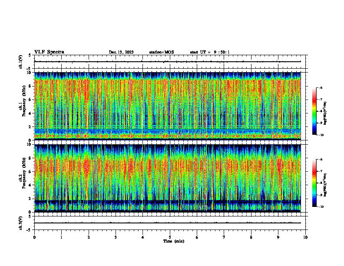Click the time axis tick label 1
This screenshot has height=266, width=344.
point(61,237)
